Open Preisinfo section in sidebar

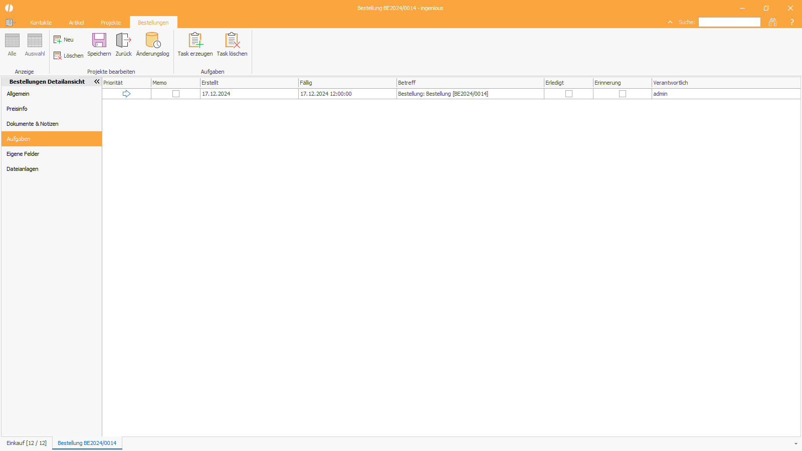[x=52, y=109]
